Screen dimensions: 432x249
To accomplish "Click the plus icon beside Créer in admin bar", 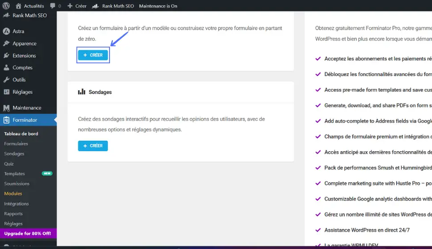I will (x=70, y=6).
